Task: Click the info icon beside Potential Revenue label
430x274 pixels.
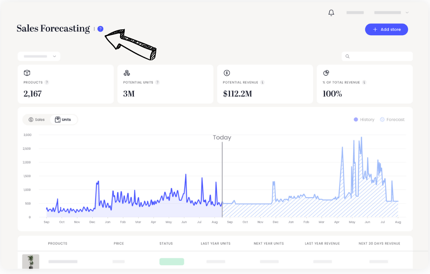Action: click(263, 83)
